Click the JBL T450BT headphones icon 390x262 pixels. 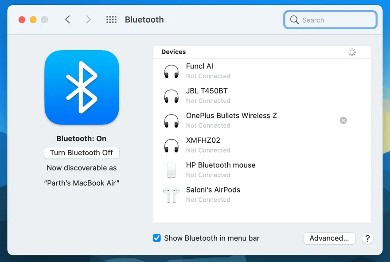click(x=171, y=96)
